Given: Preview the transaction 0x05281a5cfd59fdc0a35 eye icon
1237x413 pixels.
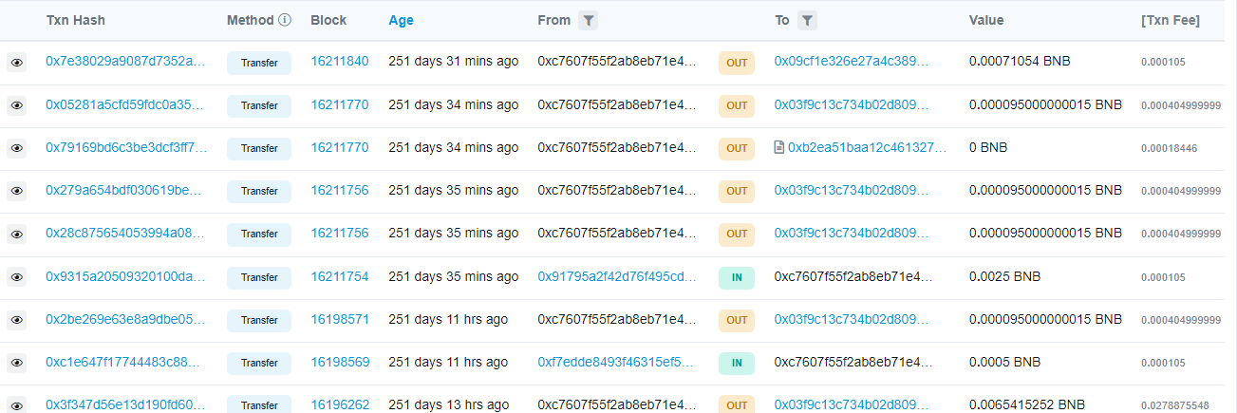Looking at the screenshot, I should (16, 105).
